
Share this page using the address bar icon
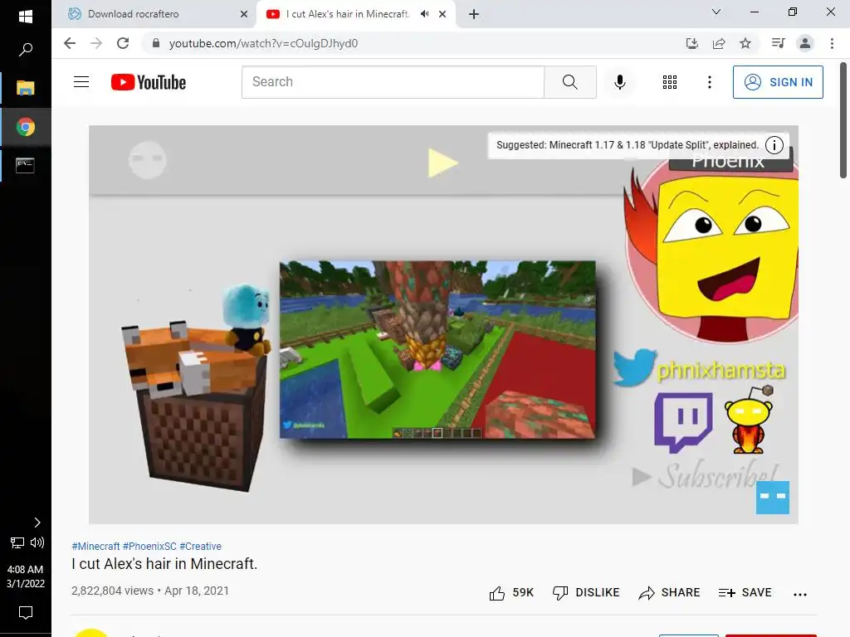point(719,43)
